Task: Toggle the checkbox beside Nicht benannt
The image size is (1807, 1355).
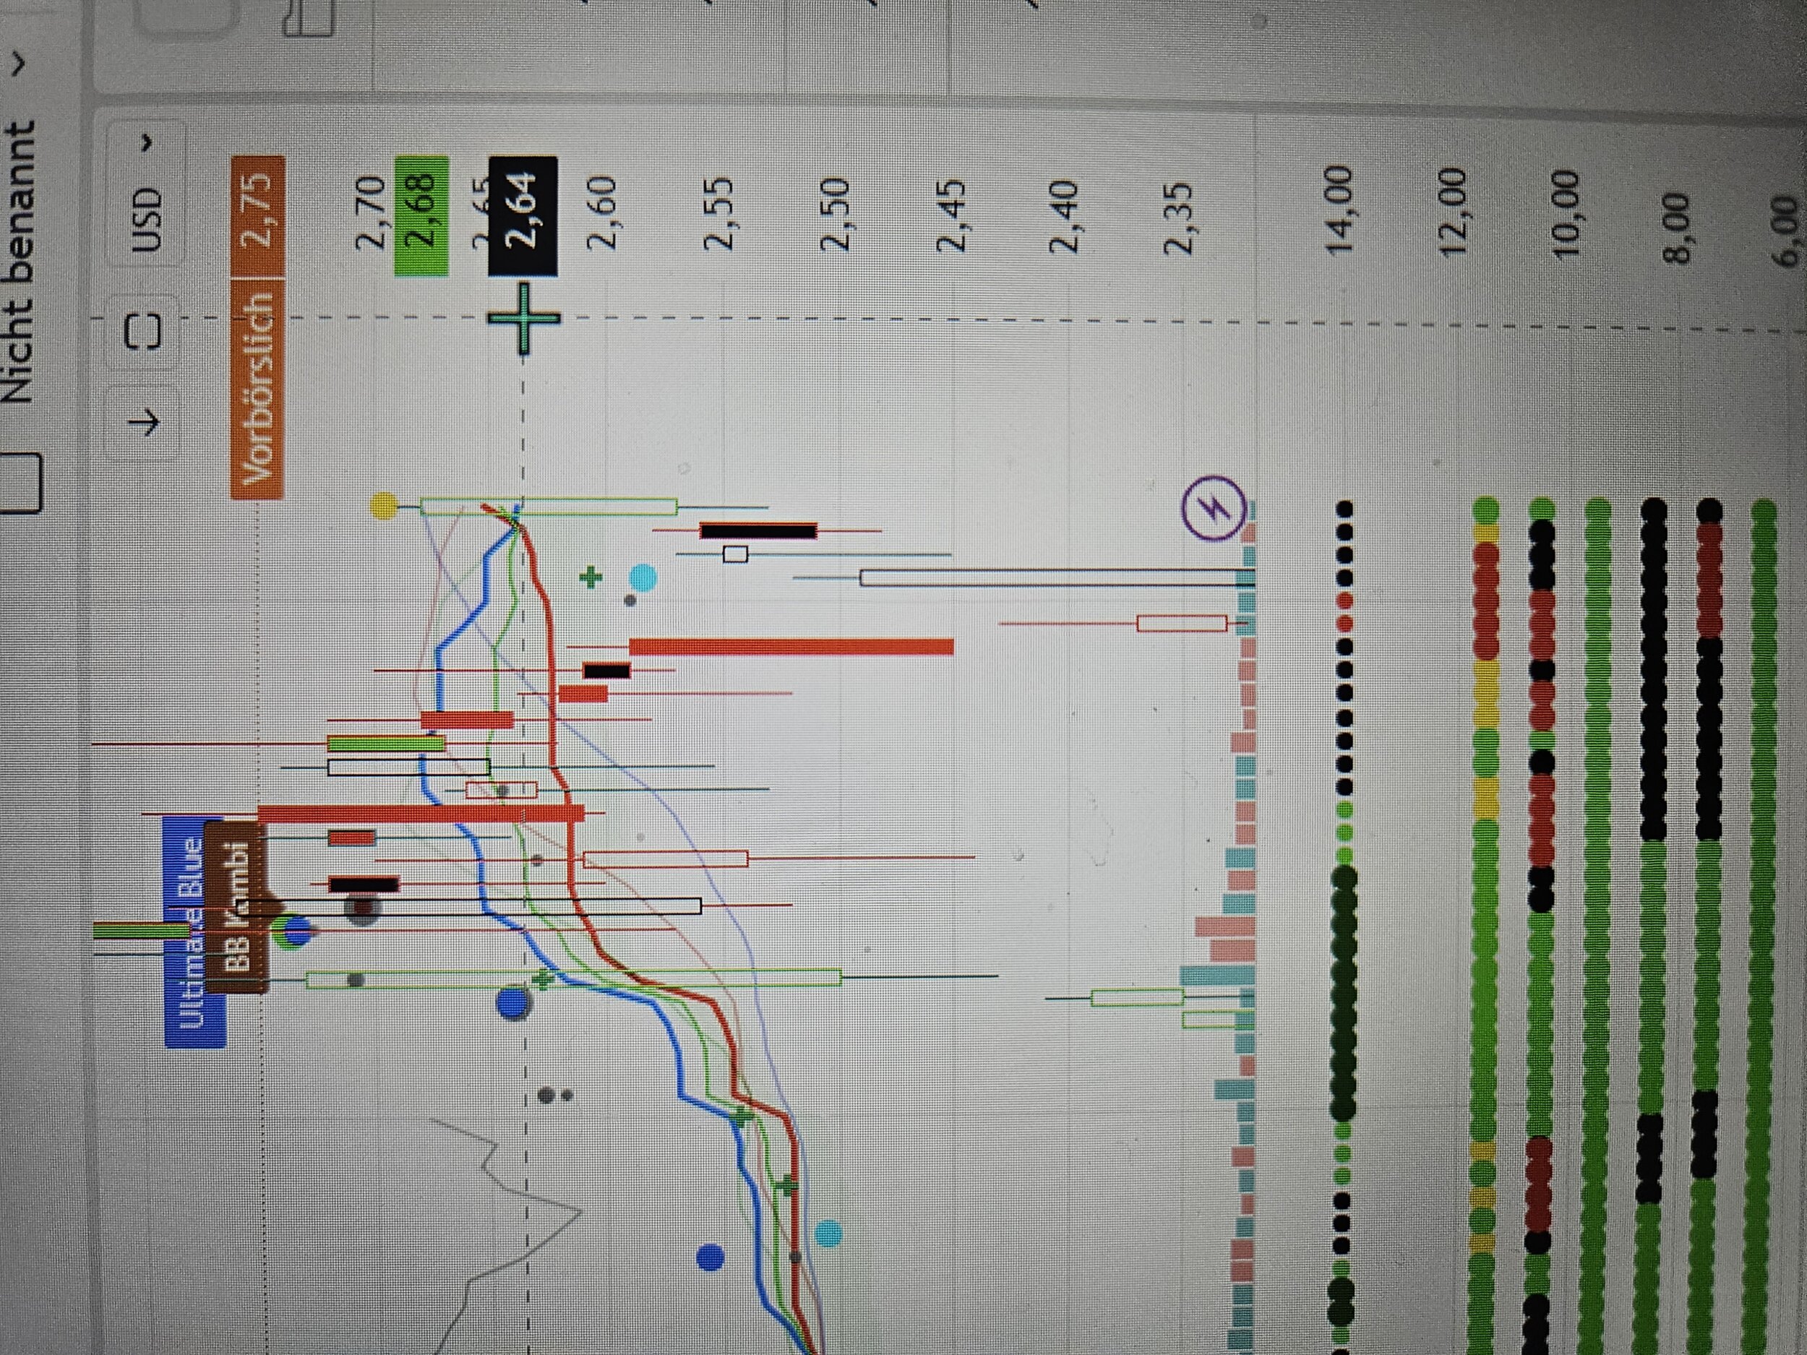Action: click(x=20, y=482)
